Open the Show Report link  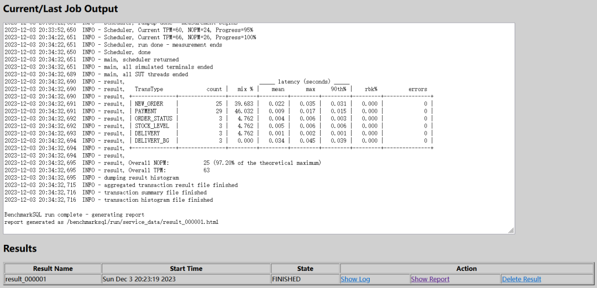[x=430, y=279]
